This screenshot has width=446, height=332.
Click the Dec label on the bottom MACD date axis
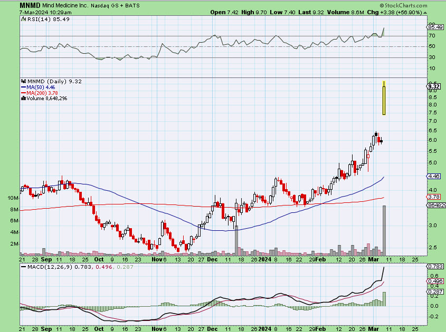[212, 329]
